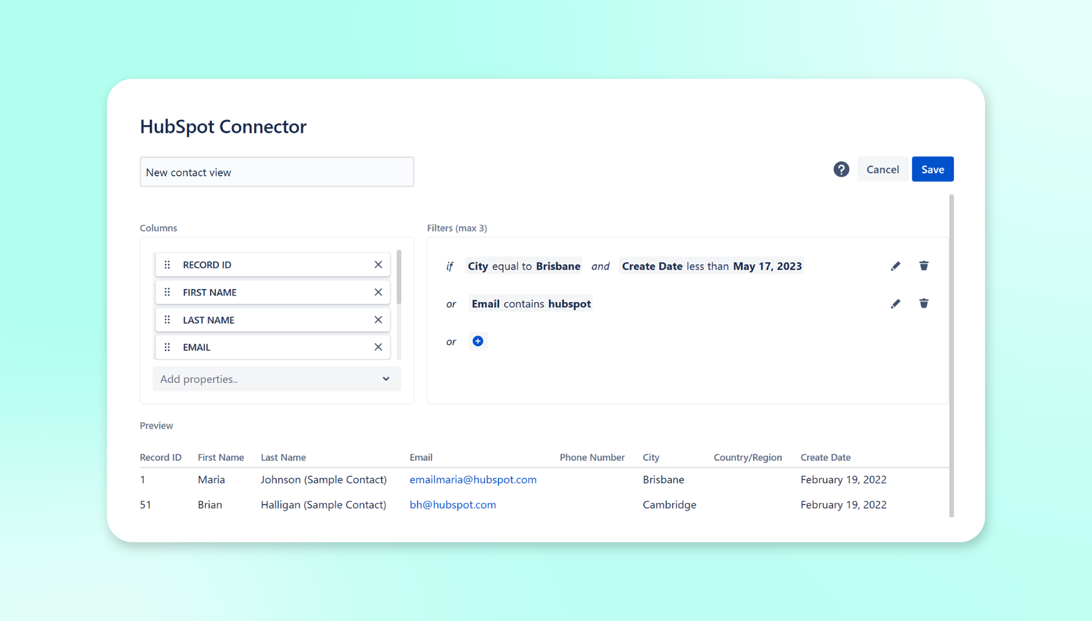1092x621 pixels.
Task: Edit the City equal to Brisbane filter
Action: [895, 266]
